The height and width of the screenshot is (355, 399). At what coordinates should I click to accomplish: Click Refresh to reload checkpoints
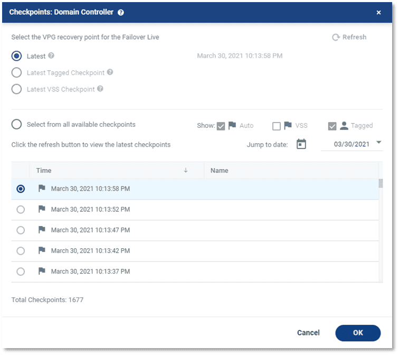click(349, 37)
